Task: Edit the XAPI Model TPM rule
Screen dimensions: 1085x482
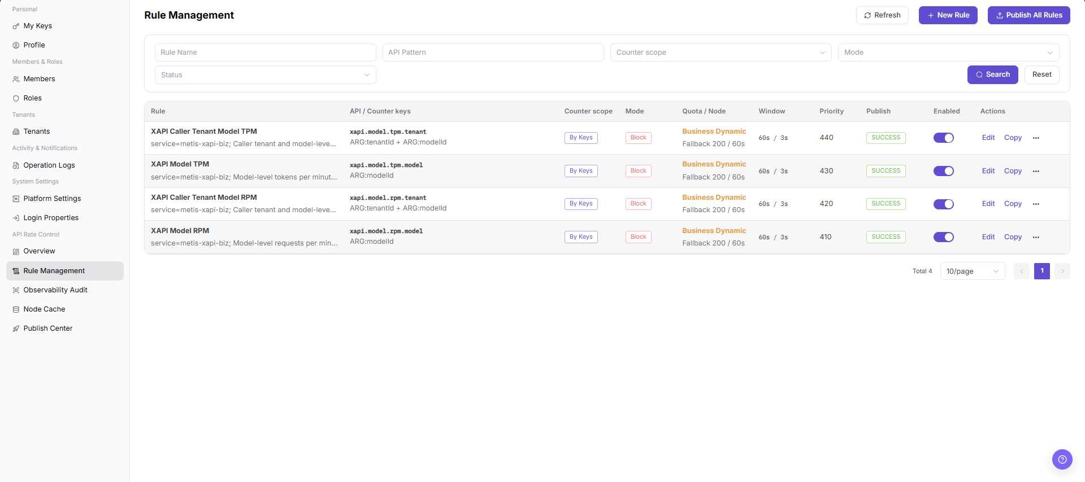Action: point(988,171)
